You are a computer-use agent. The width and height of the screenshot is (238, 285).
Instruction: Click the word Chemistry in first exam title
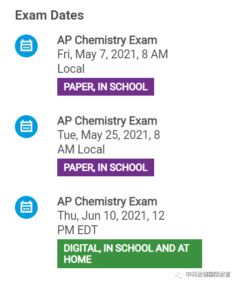click(101, 40)
